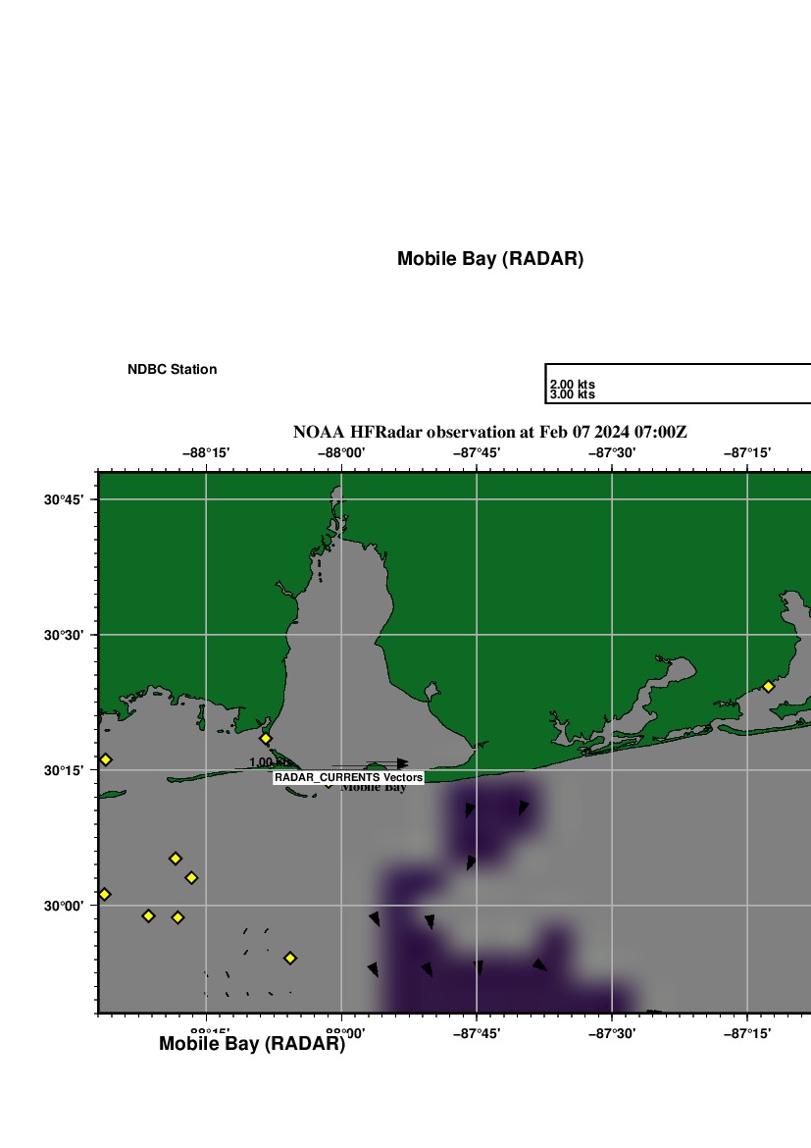Click the top Mobile Bay (RADAR) title
Viewport: 811px width, 1148px height.
click(489, 259)
